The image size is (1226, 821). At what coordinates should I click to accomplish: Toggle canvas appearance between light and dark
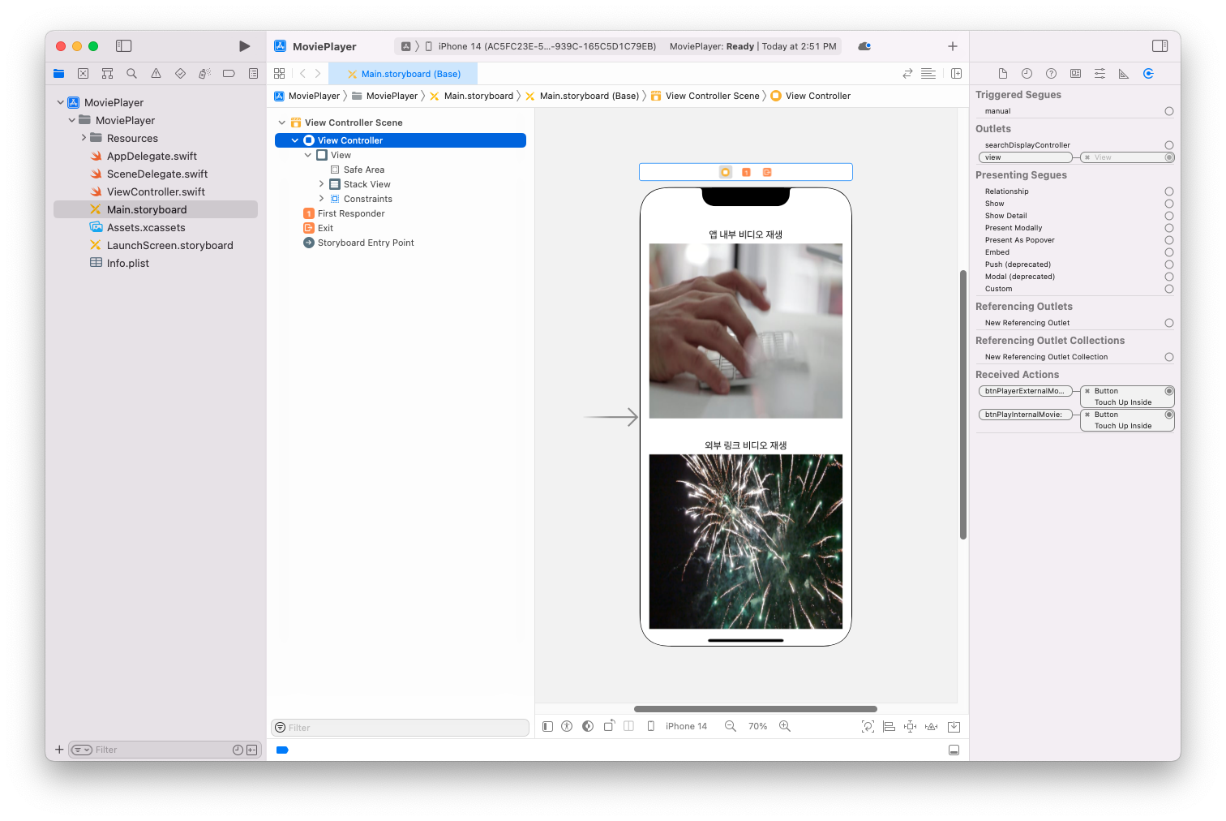[x=588, y=726]
